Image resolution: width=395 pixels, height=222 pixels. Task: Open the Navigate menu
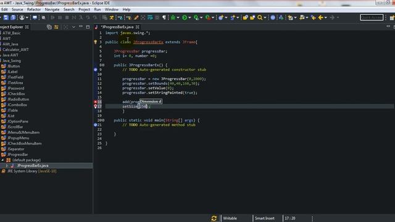coord(52,10)
